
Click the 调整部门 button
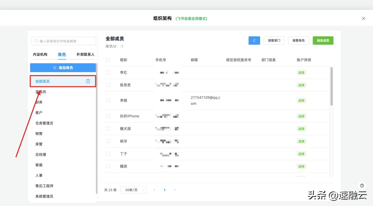pyautogui.click(x=274, y=41)
